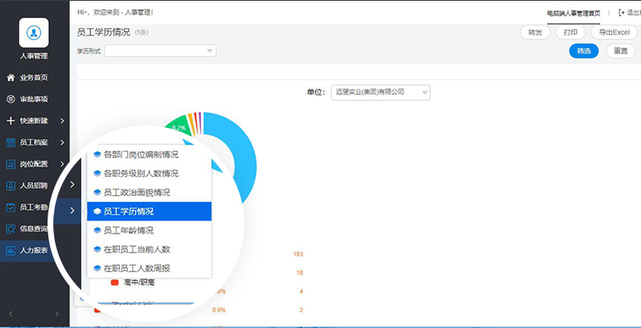Click the 高中/职高 legend label
This screenshot has width=641, height=328.
coord(139,283)
